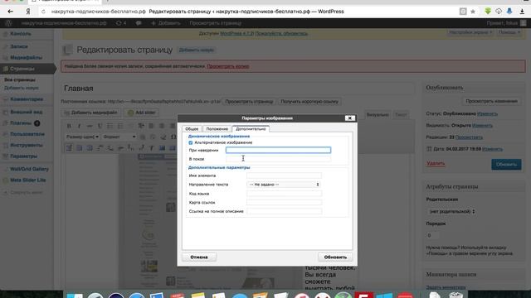The height and width of the screenshot is (298, 531).
Task: Open updates counter icon in admin bar
Action: point(121,23)
